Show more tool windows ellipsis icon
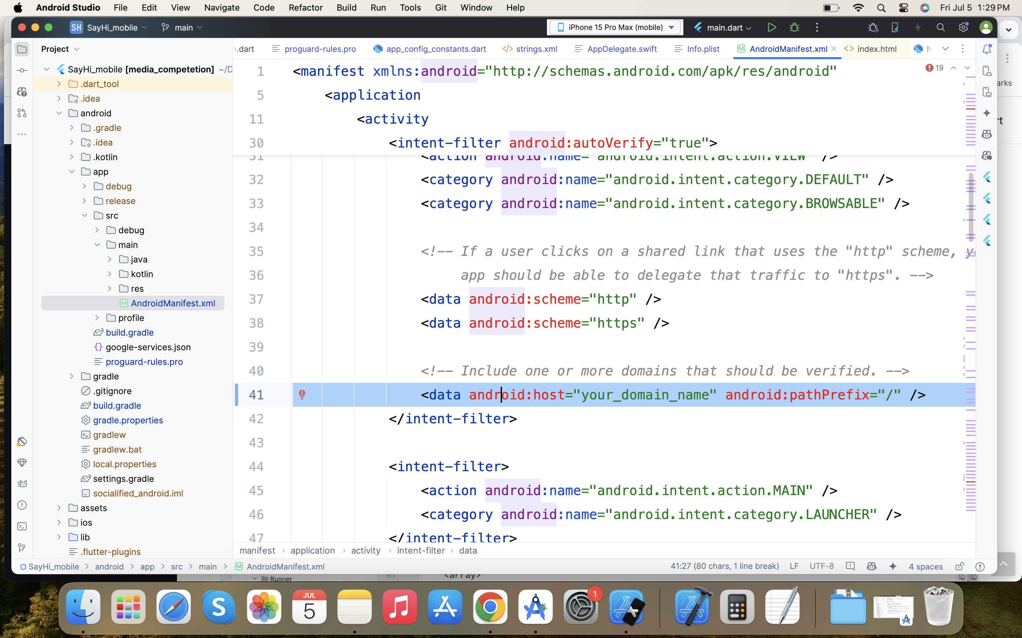 22,134
